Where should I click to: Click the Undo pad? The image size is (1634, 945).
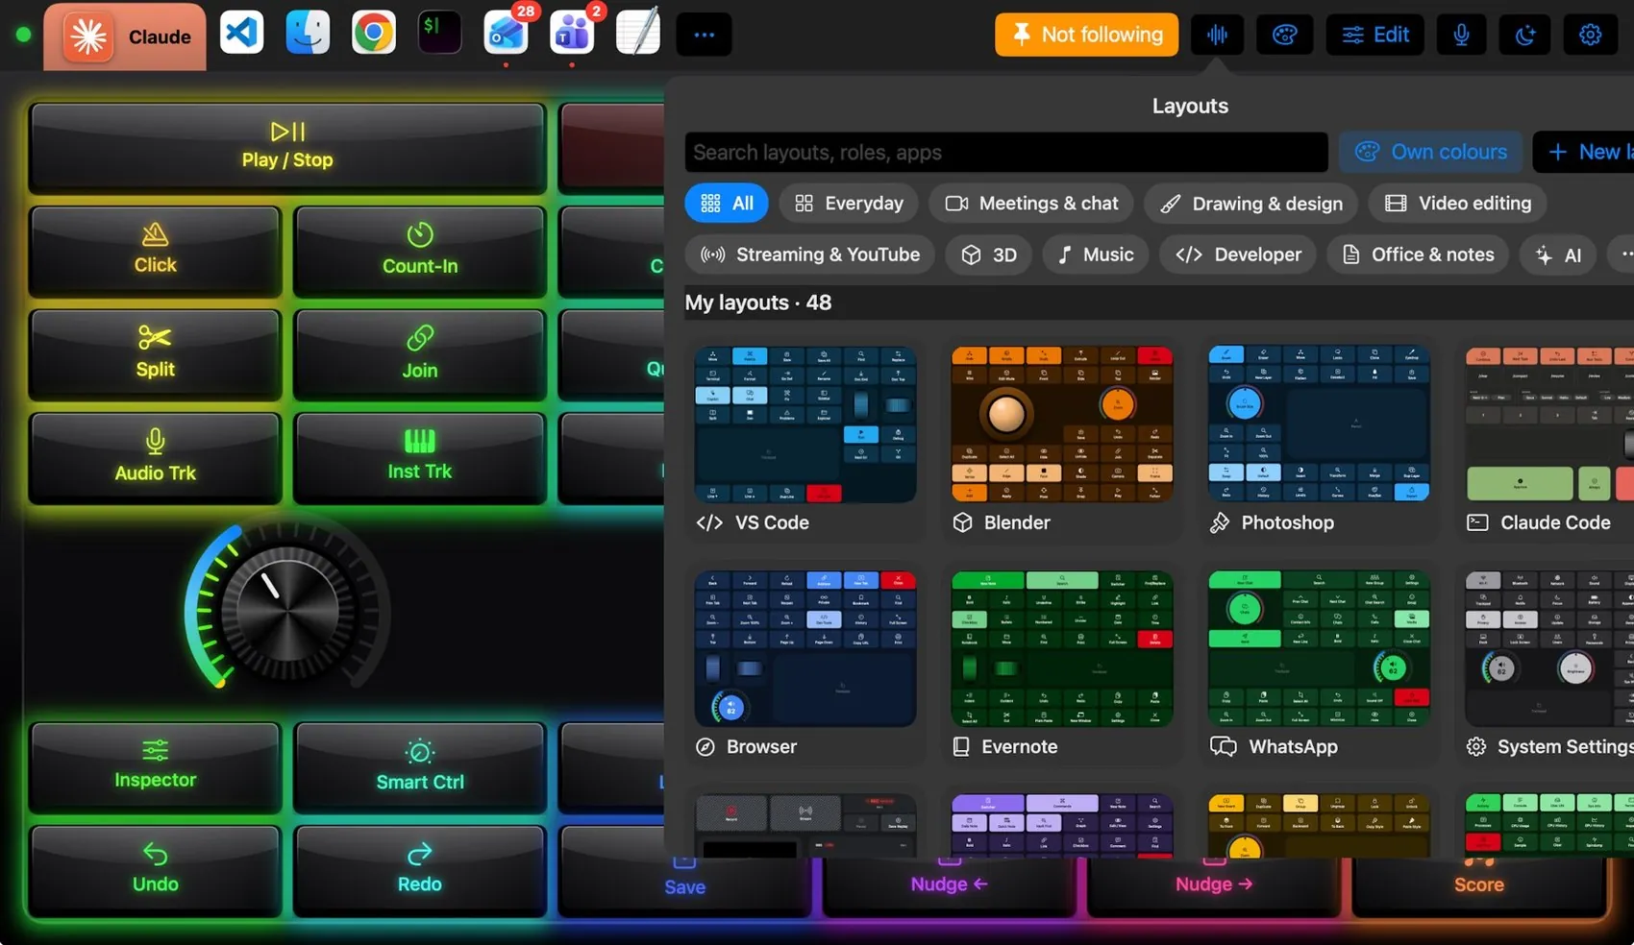[x=155, y=870]
